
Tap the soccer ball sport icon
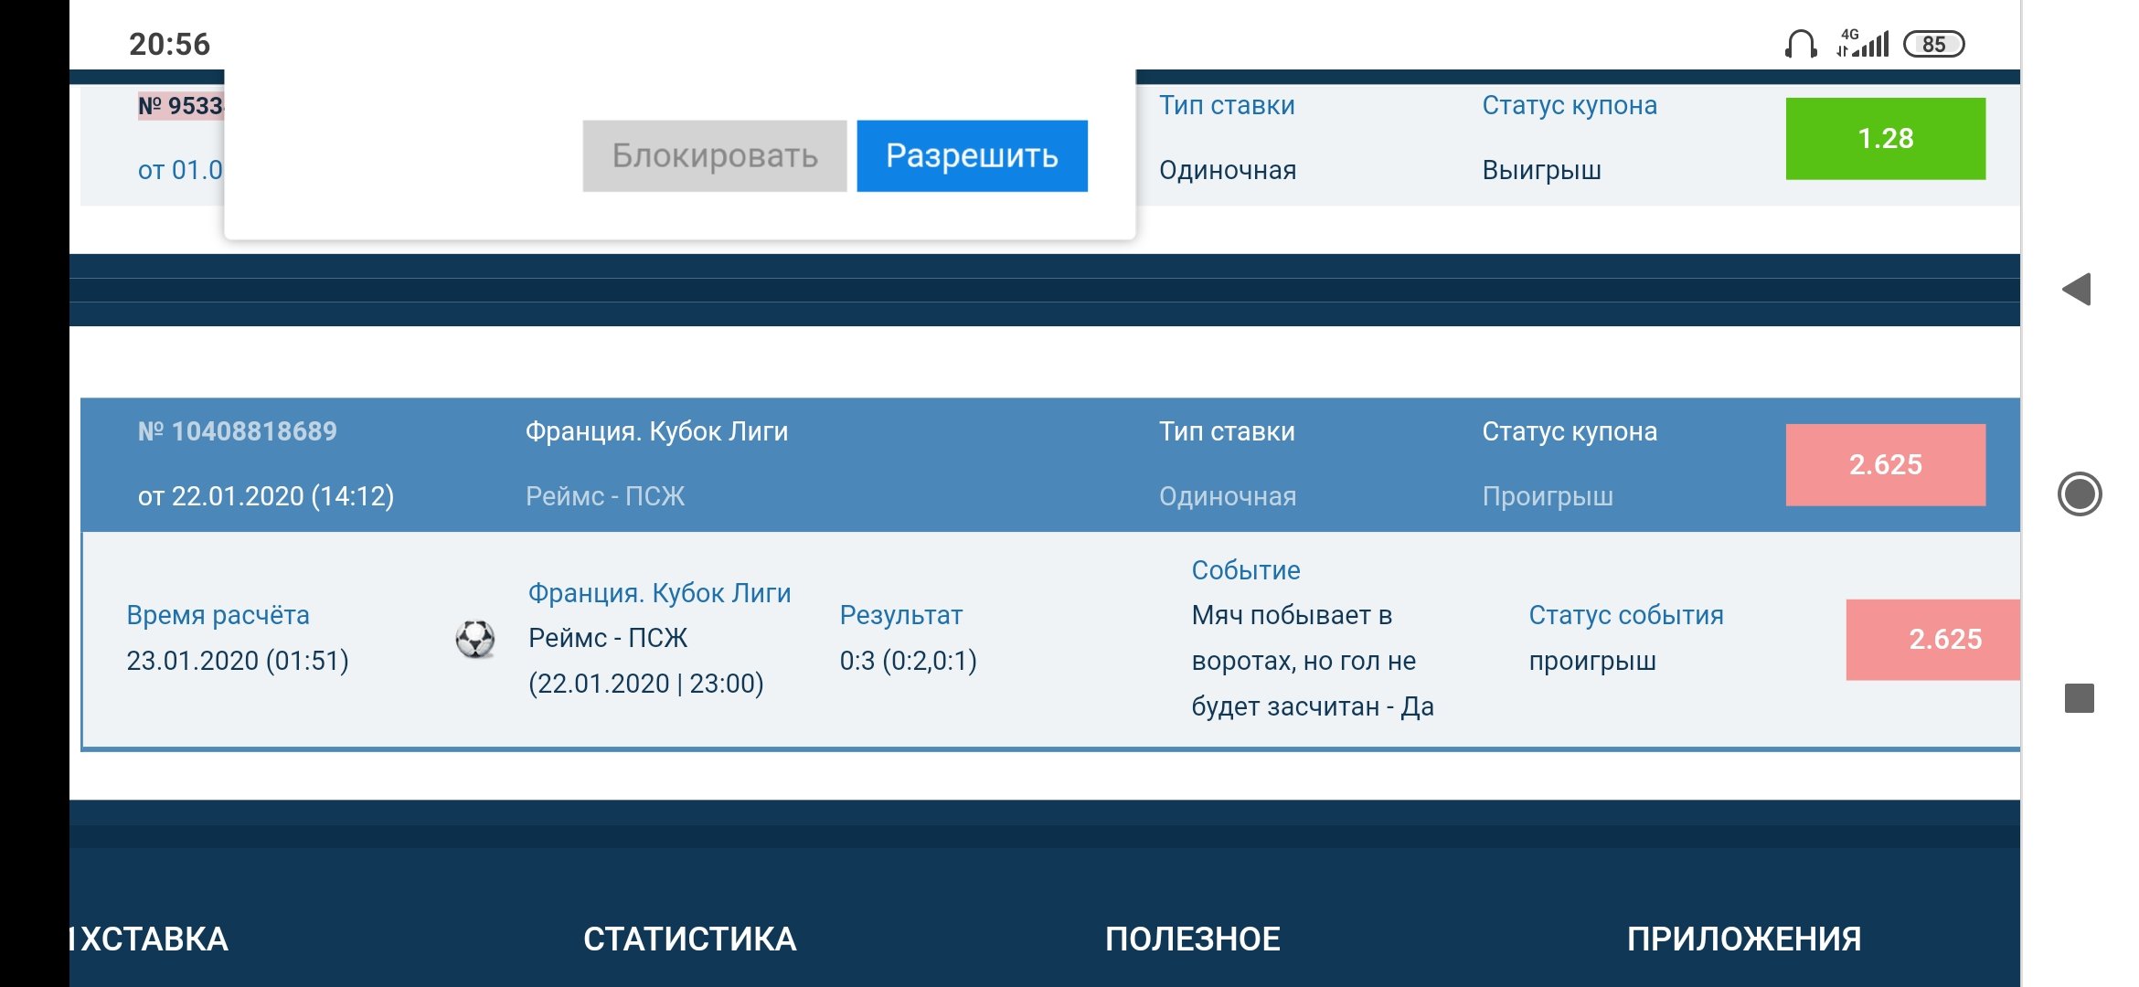(x=475, y=639)
